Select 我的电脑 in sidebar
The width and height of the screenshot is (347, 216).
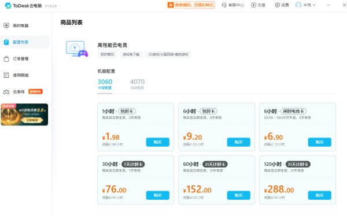tap(24, 25)
